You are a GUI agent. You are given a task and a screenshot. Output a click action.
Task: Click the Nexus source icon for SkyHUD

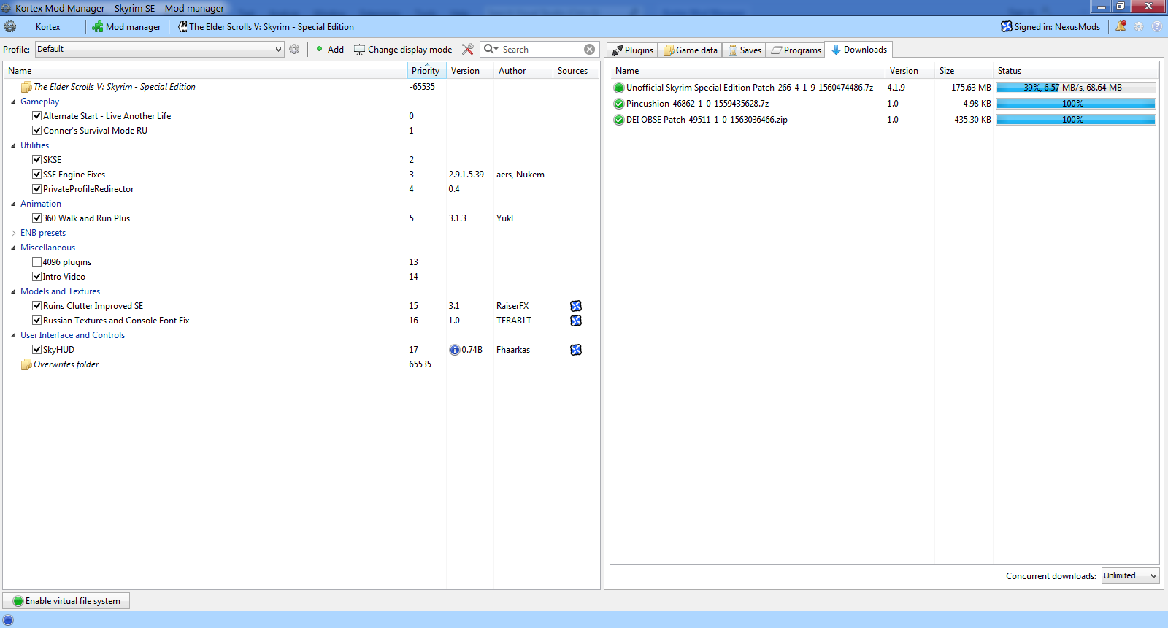[x=576, y=350]
